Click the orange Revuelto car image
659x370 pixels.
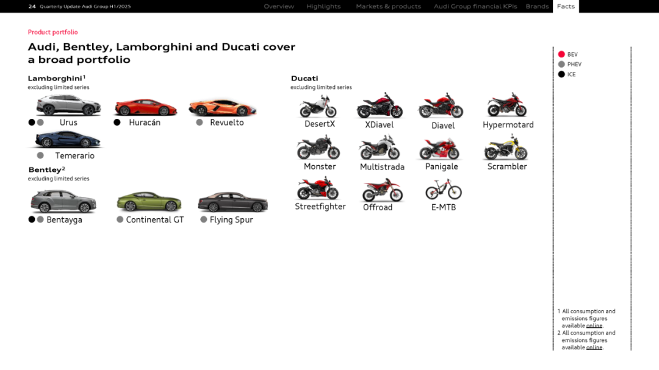point(222,107)
